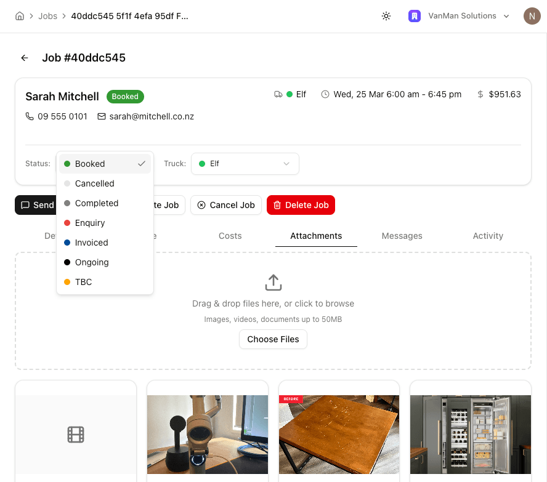Switch to the Messages tab
547x482 pixels.
(402, 236)
